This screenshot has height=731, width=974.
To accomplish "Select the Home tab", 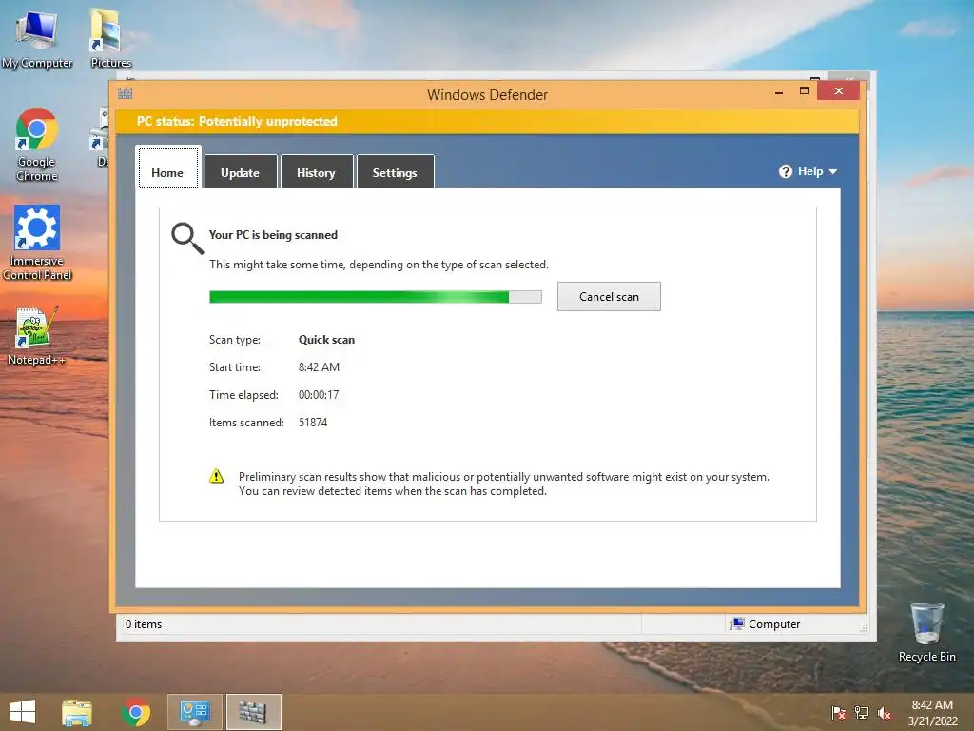I will point(167,168).
